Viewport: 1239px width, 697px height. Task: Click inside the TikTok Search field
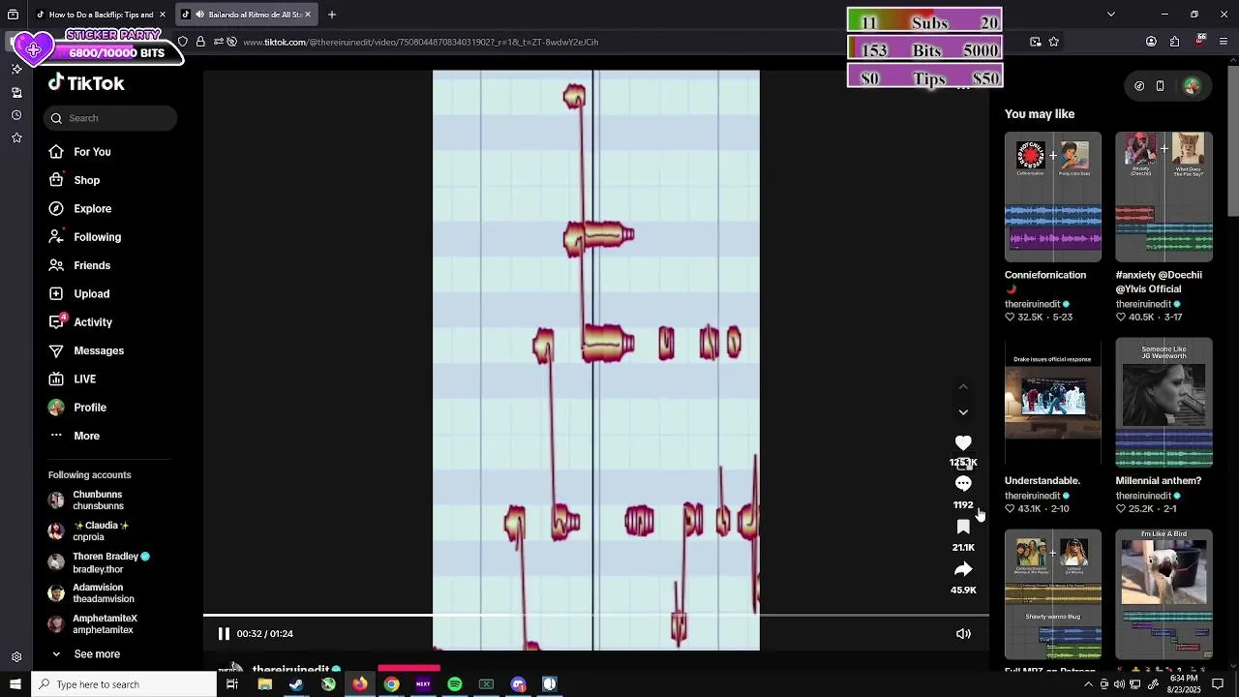[110, 118]
